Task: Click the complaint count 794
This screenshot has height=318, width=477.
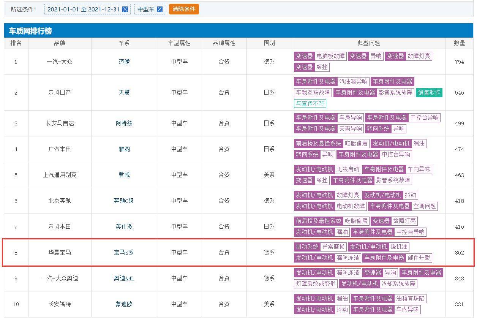Action: pos(460,62)
